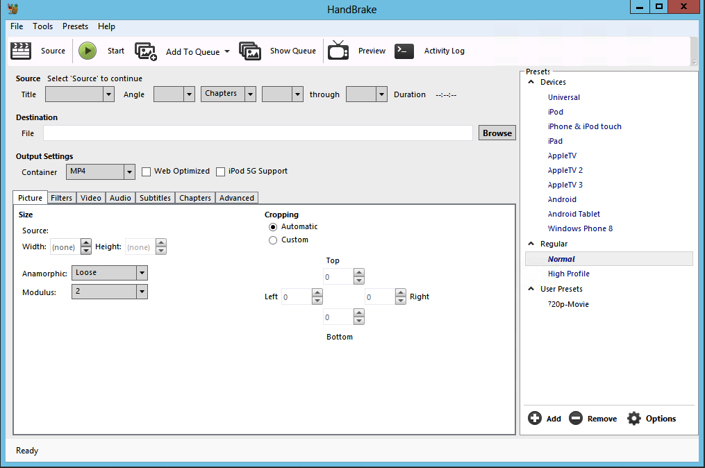Select the iPhone & iPod touch preset
705x468 pixels.
585,126
